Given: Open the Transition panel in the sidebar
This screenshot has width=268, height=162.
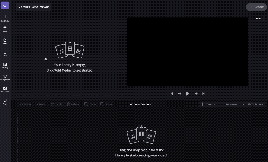Looking at the screenshot, I should pos(5,89).
